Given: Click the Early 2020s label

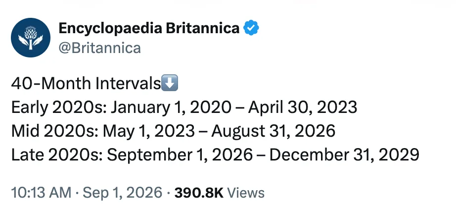Looking at the screenshot, I should click(59, 107).
